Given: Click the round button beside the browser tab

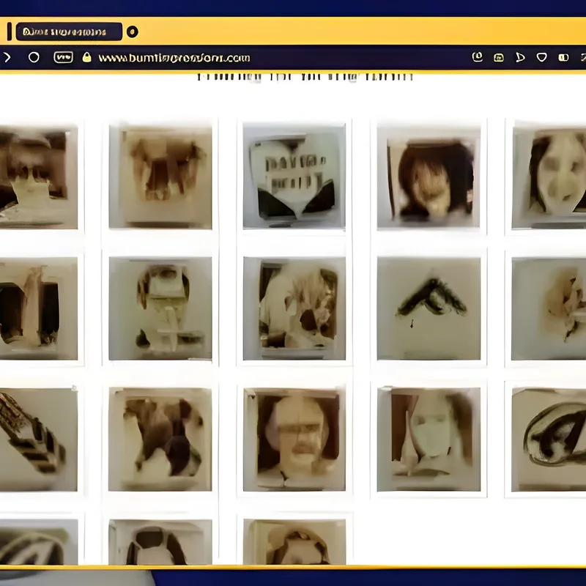Looking at the screenshot, I should (133, 31).
